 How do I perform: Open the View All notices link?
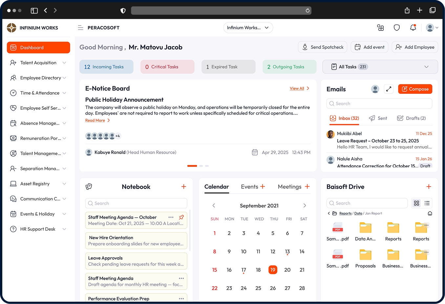pos(297,88)
